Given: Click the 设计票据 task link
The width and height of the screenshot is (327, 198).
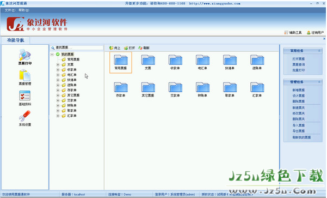Looking at the screenshot, I should pos(298,96).
